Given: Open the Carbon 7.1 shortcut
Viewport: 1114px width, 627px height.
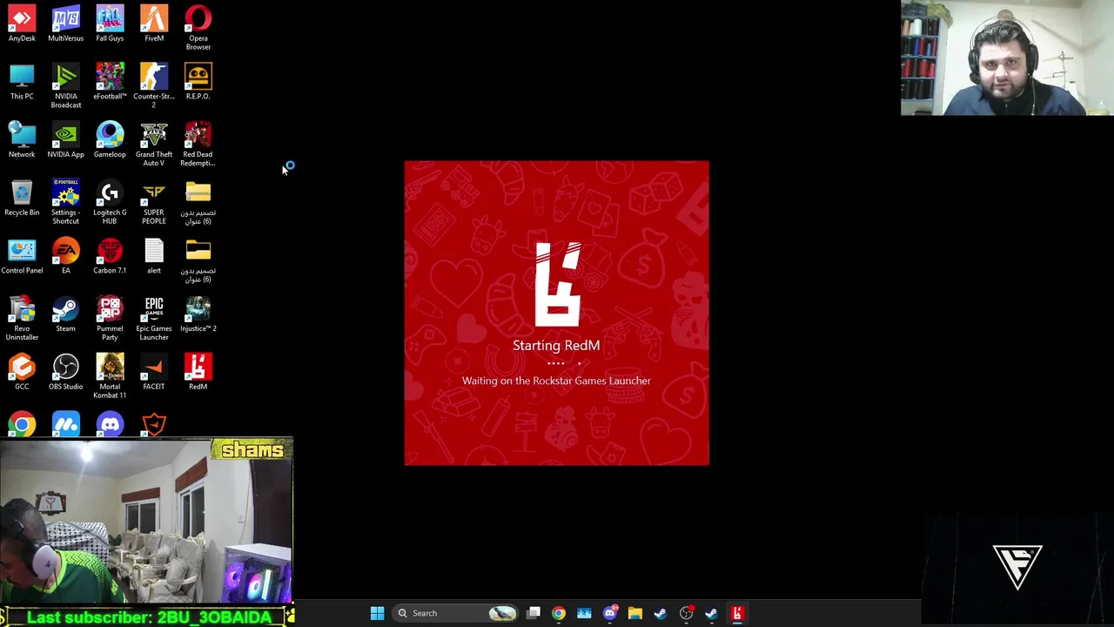Looking at the screenshot, I should point(110,256).
